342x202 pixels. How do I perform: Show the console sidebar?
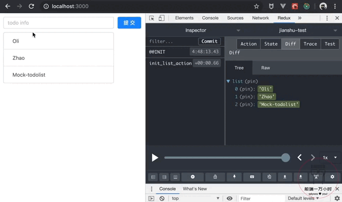pos(151,198)
